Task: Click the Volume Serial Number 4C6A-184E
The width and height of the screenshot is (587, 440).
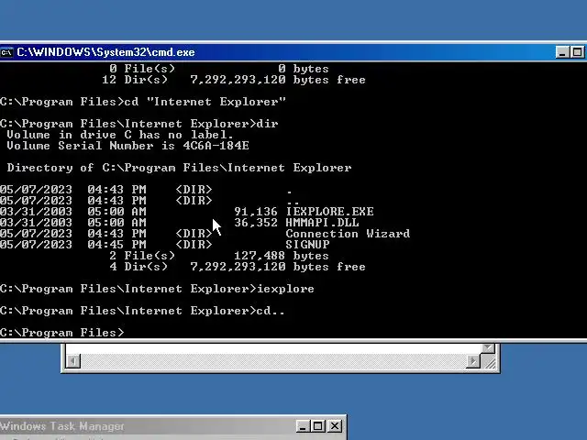Action: (127, 146)
